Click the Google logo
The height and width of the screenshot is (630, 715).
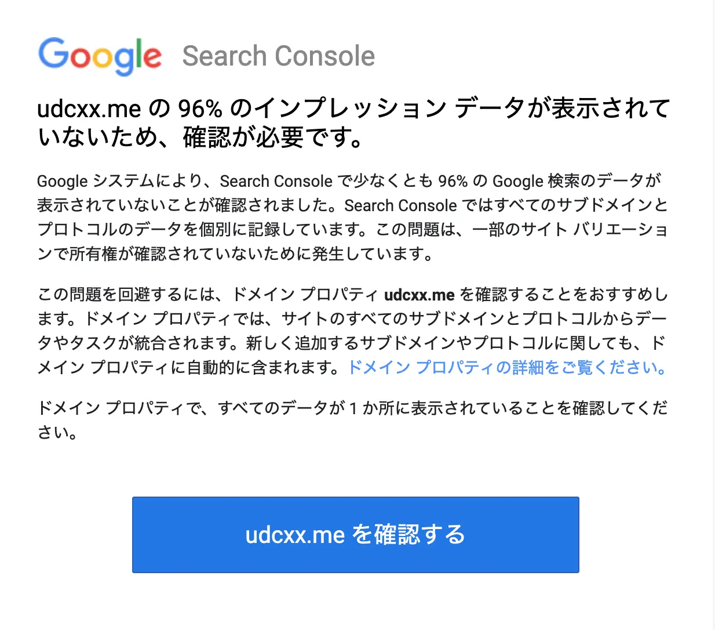click(x=100, y=56)
